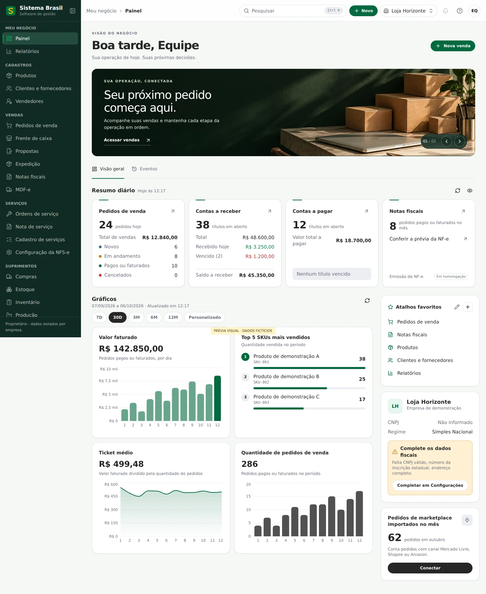Go to previous banner slide
This screenshot has height=594, width=486.
coord(447,141)
